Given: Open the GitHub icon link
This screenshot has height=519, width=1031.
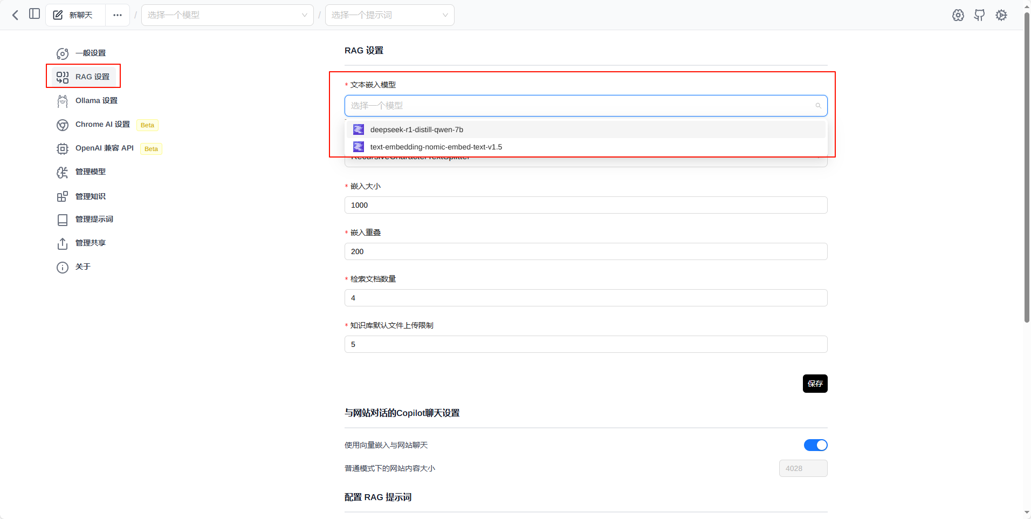Looking at the screenshot, I should click(x=979, y=15).
